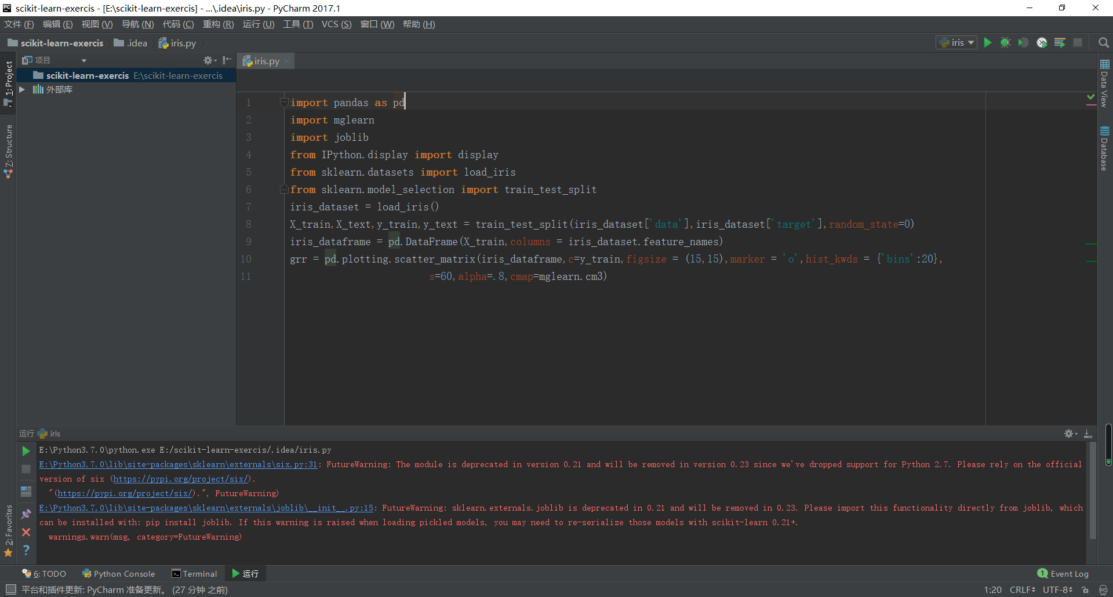The height and width of the screenshot is (597, 1113).
Task: Open Run panel settings gear
Action: (x=1070, y=434)
